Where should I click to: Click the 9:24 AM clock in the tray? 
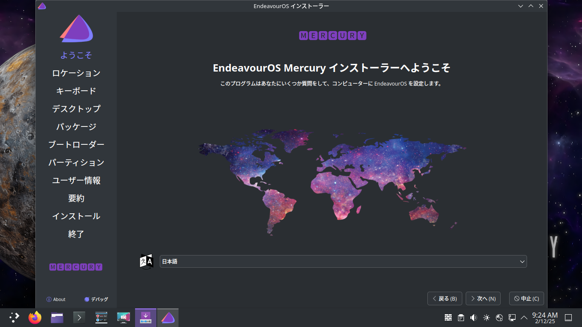[545, 318]
